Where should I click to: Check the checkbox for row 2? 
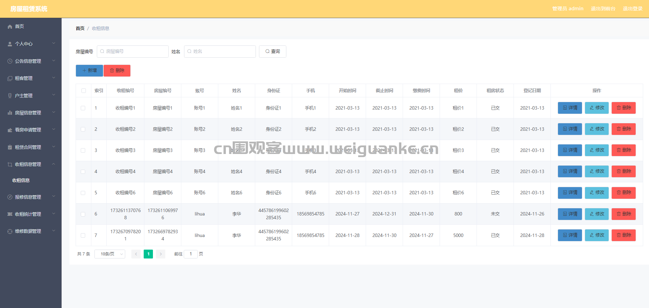pos(83,129)
